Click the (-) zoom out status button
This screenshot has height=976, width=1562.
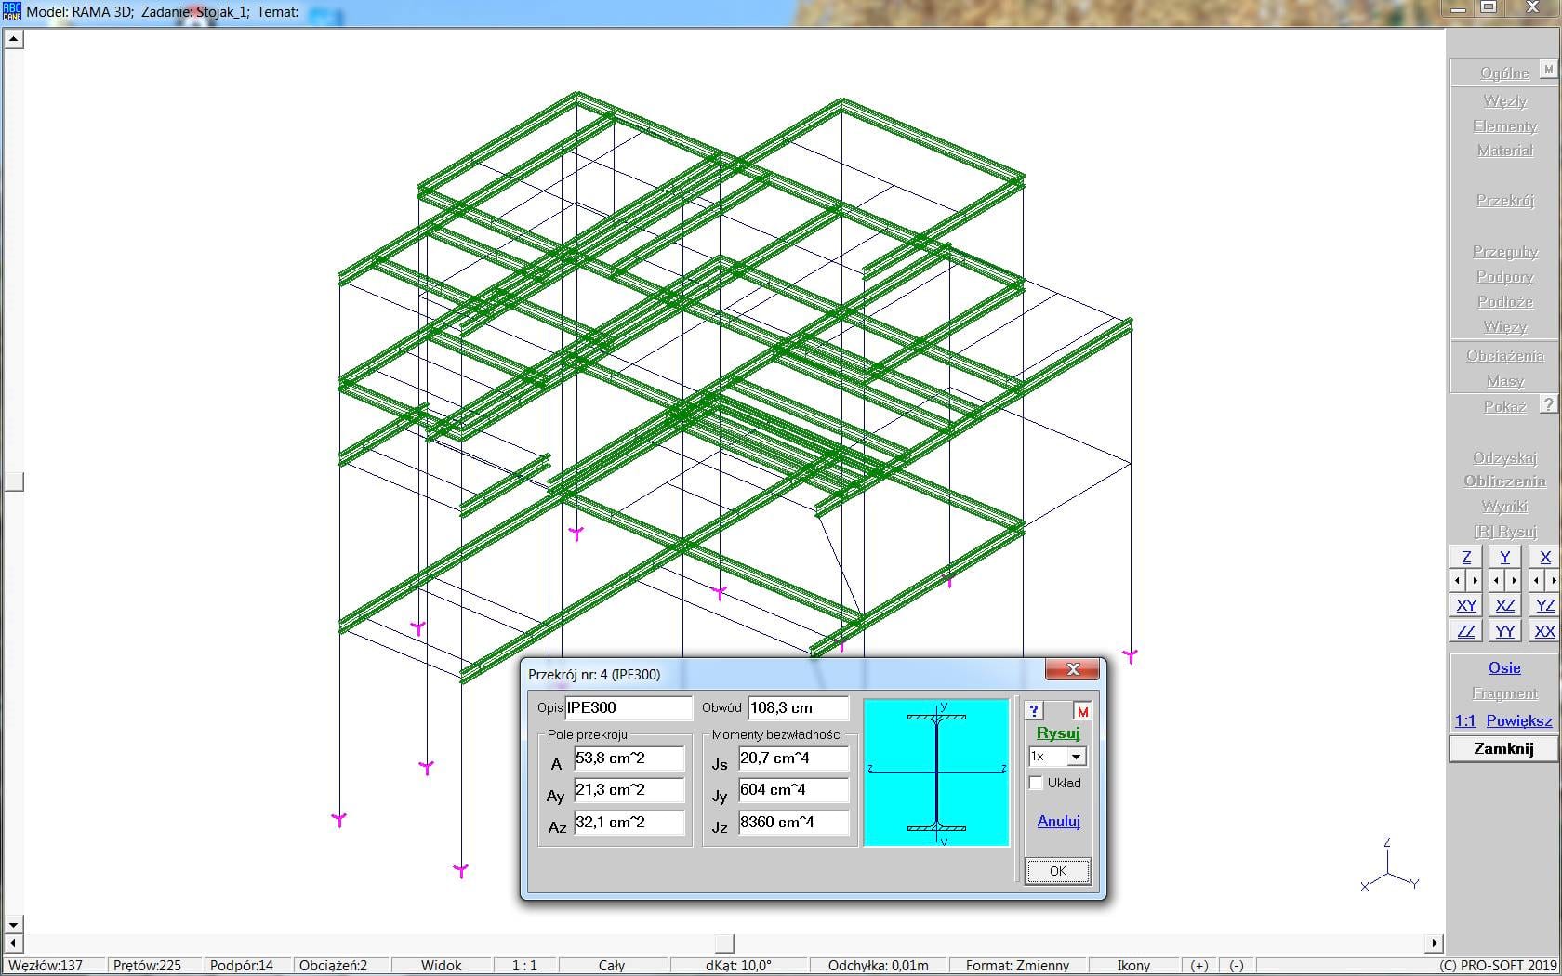pos(1237,965)
